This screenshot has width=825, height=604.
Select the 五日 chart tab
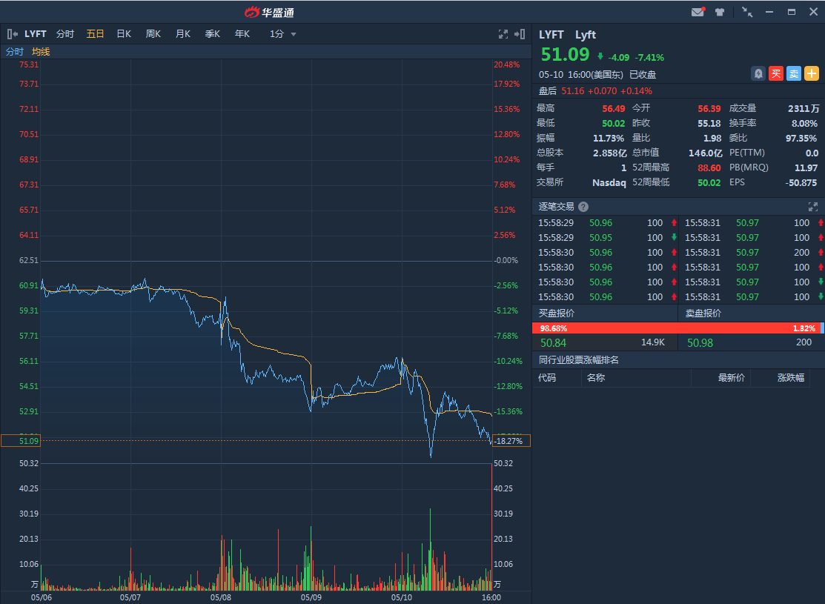(x=95, y=34)
